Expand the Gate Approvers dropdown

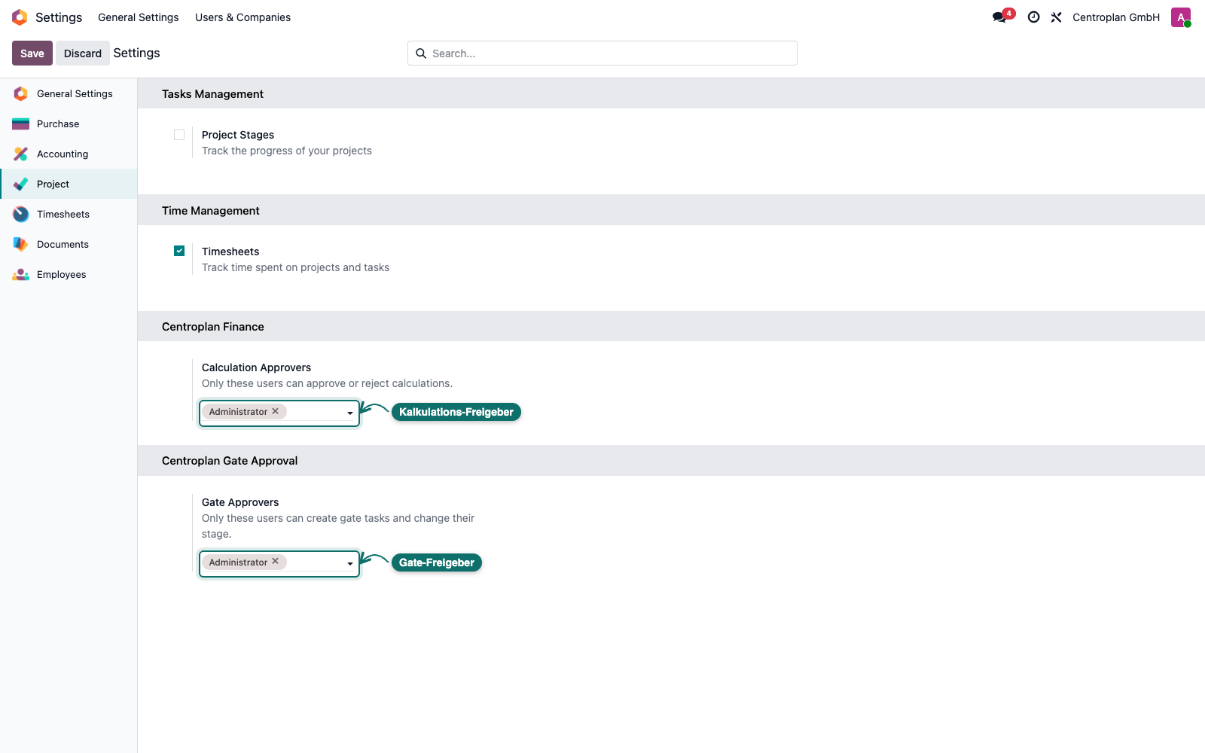tap(350, 563)
